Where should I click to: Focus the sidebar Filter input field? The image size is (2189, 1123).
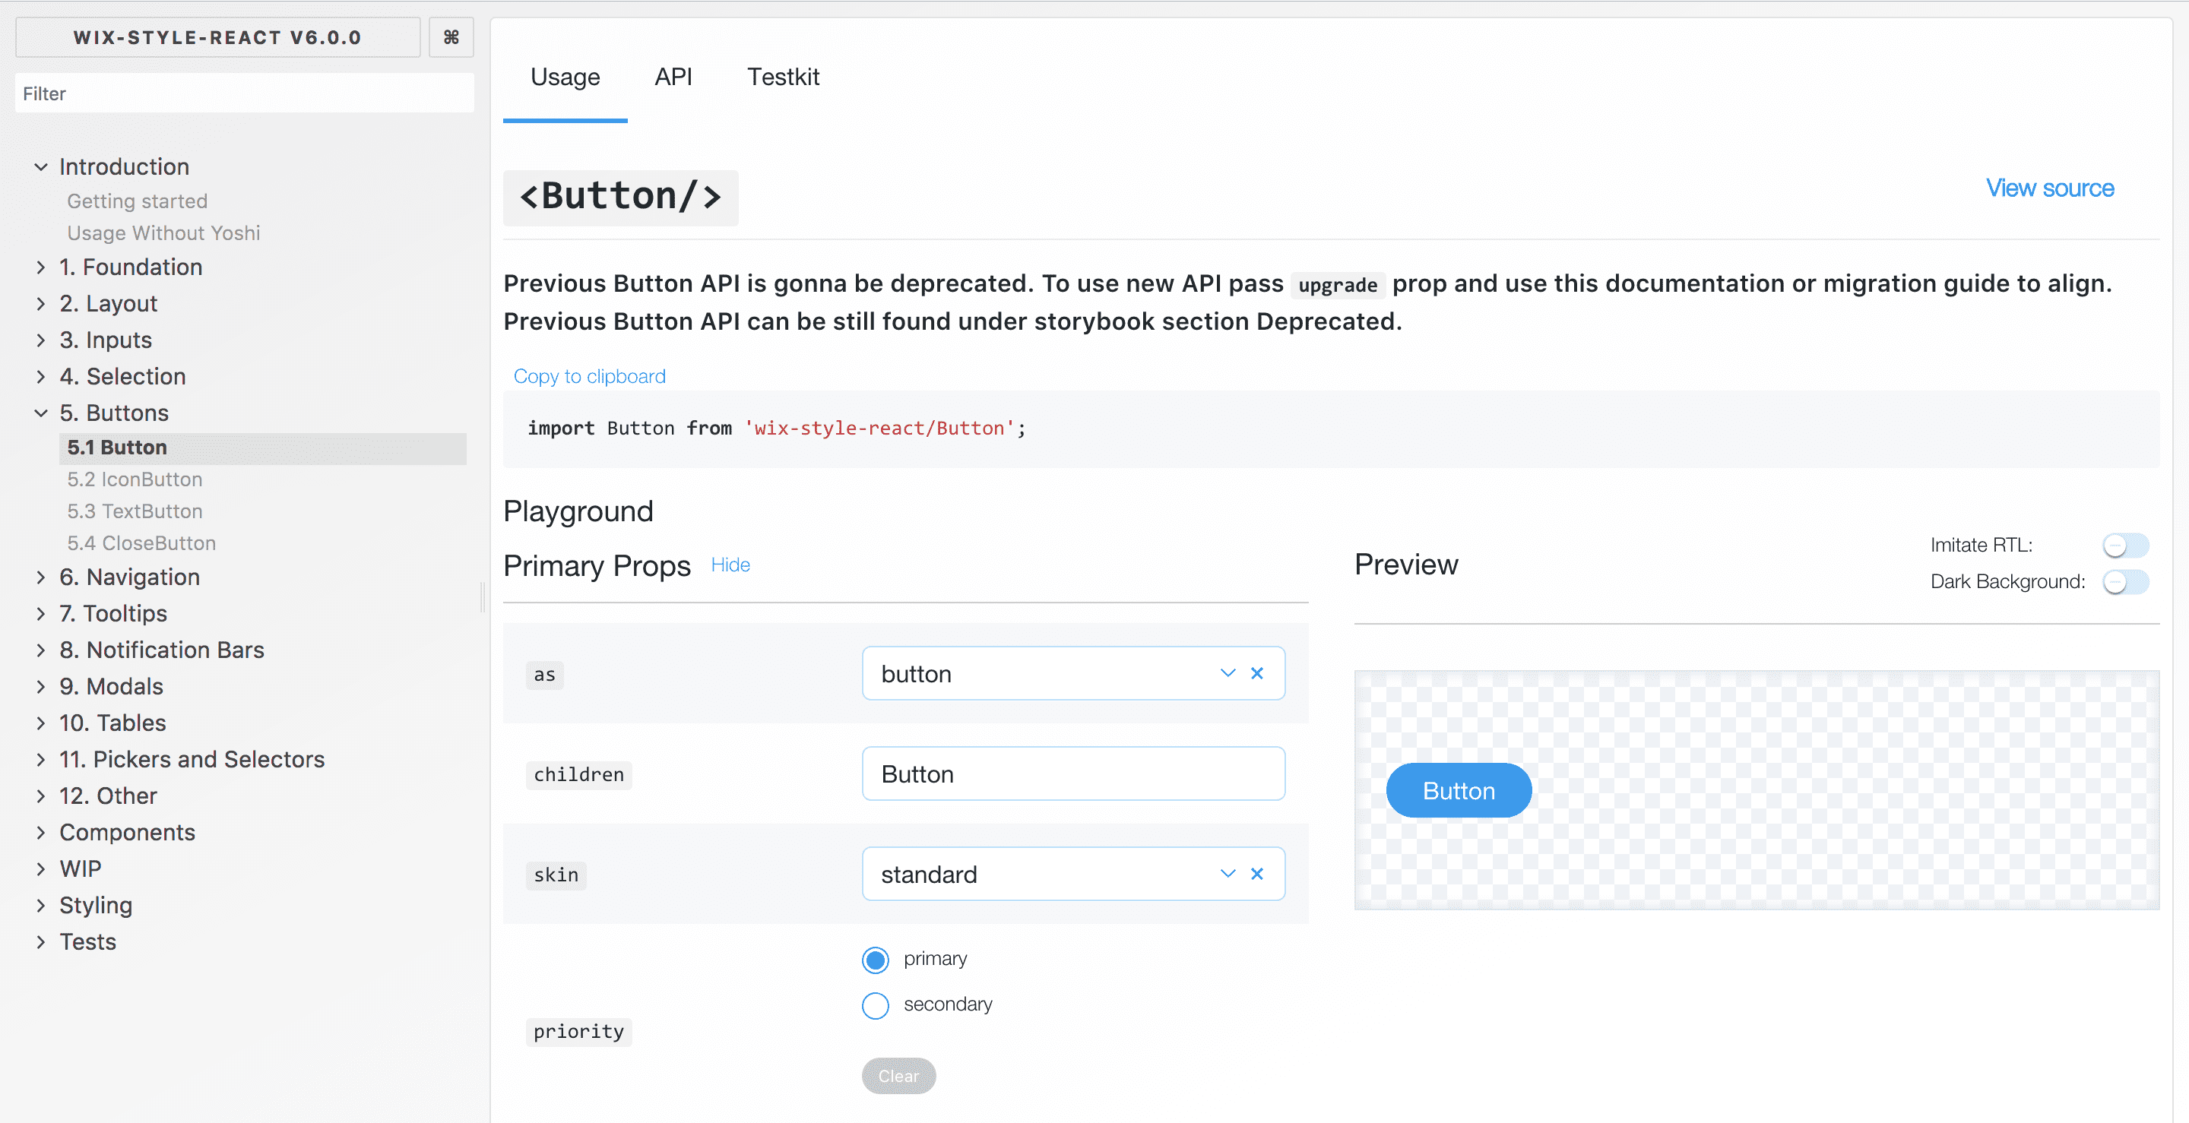(244, 93)
